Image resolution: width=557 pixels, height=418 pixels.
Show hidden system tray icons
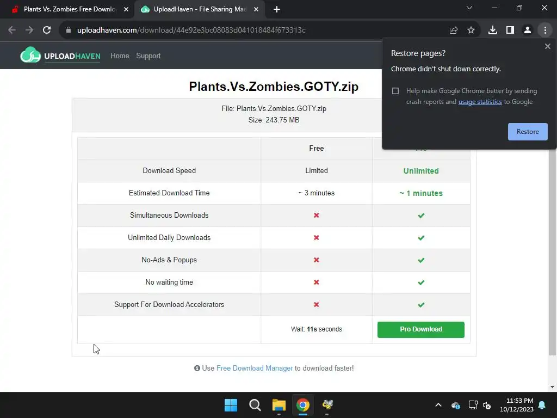[438, 405]
